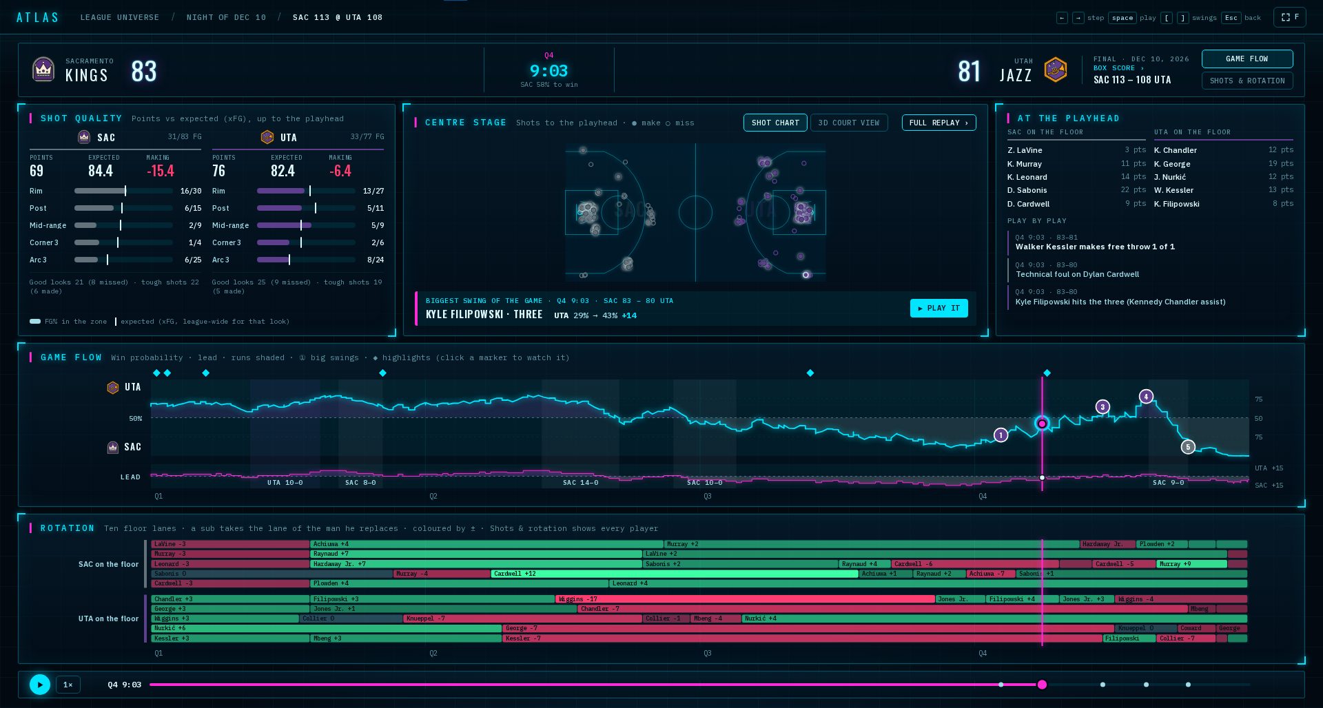Screen dimensions: 1323x708
Task: Click the UTA logo in Shot Quality panel
Action: click(267, 137)
